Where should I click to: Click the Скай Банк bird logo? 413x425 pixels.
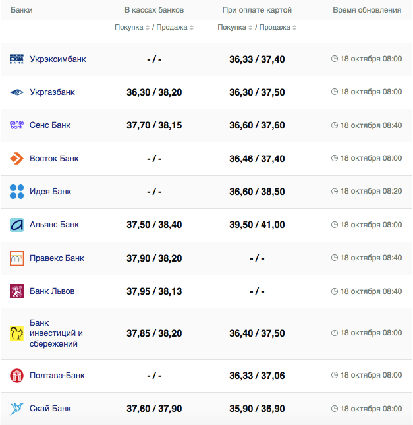click(x=16, y=409)
